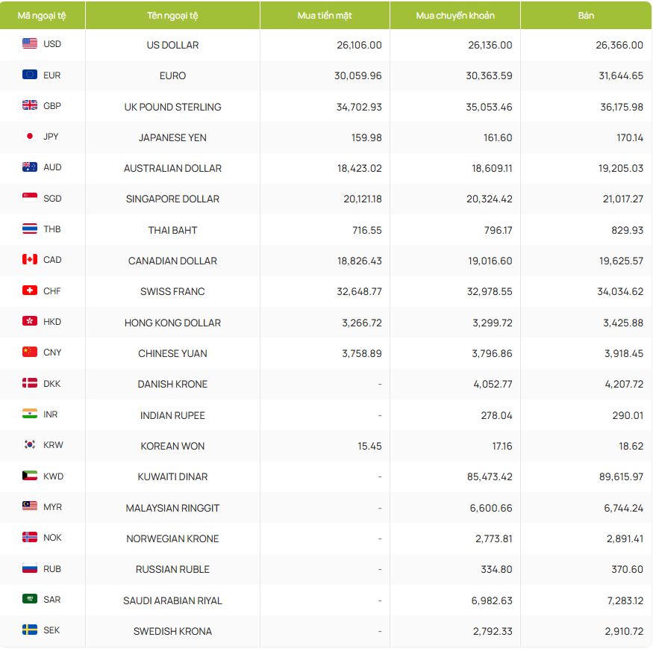Select the Canadian flag icon for CAD

(30, 260)
